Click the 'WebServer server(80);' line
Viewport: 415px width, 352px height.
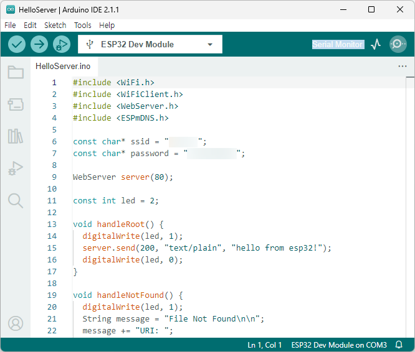[123, 177]
